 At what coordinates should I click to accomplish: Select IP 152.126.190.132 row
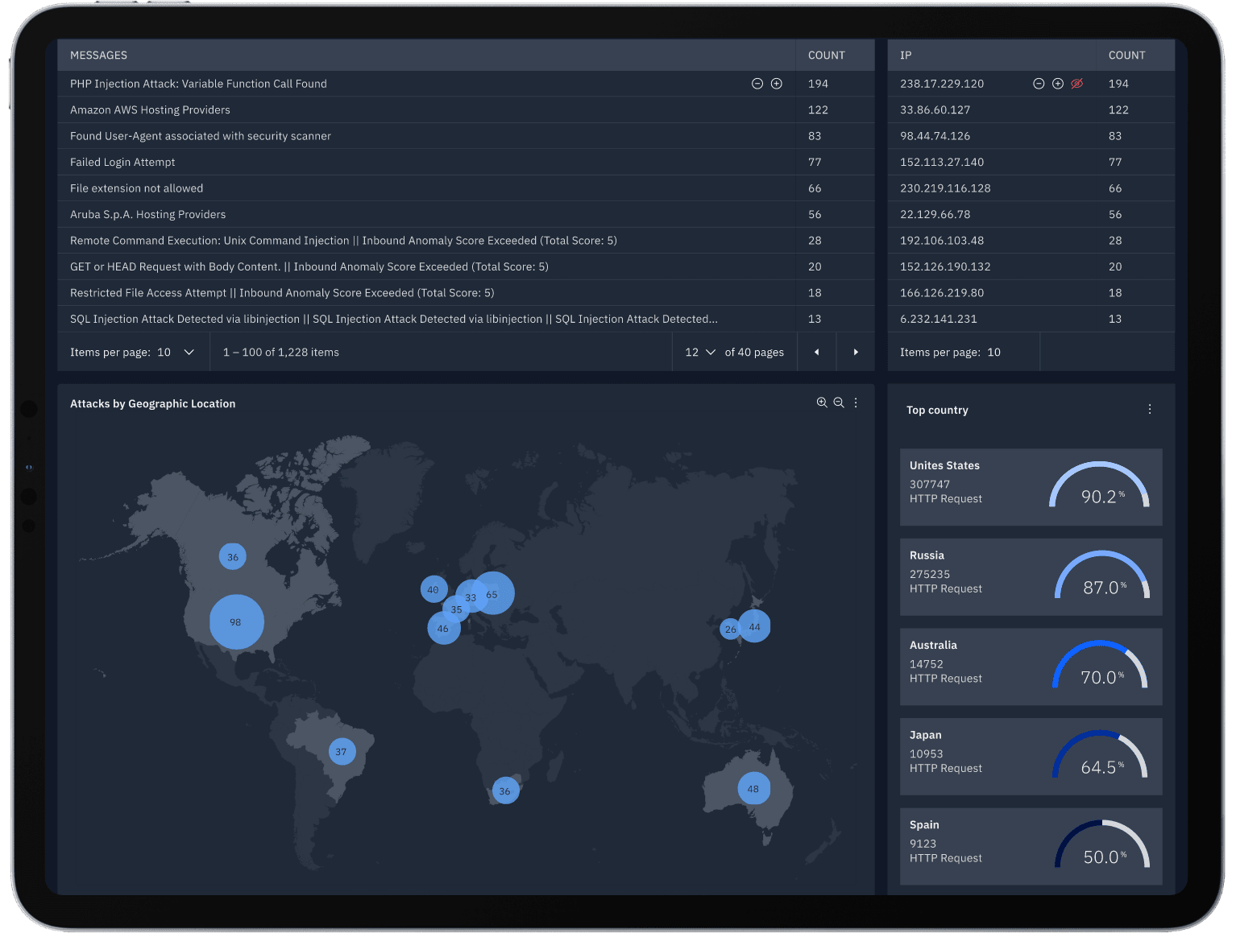tap(1031, 267)
